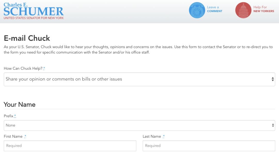Click the Your Name section heading

(x=20, y=104)
